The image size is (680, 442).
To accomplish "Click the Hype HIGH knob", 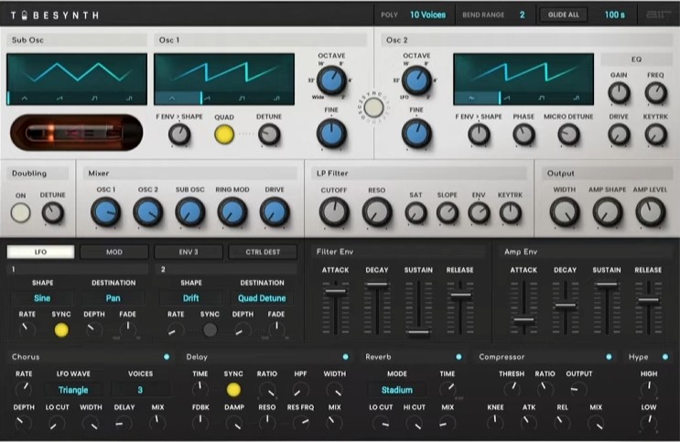I will point(649,389).
